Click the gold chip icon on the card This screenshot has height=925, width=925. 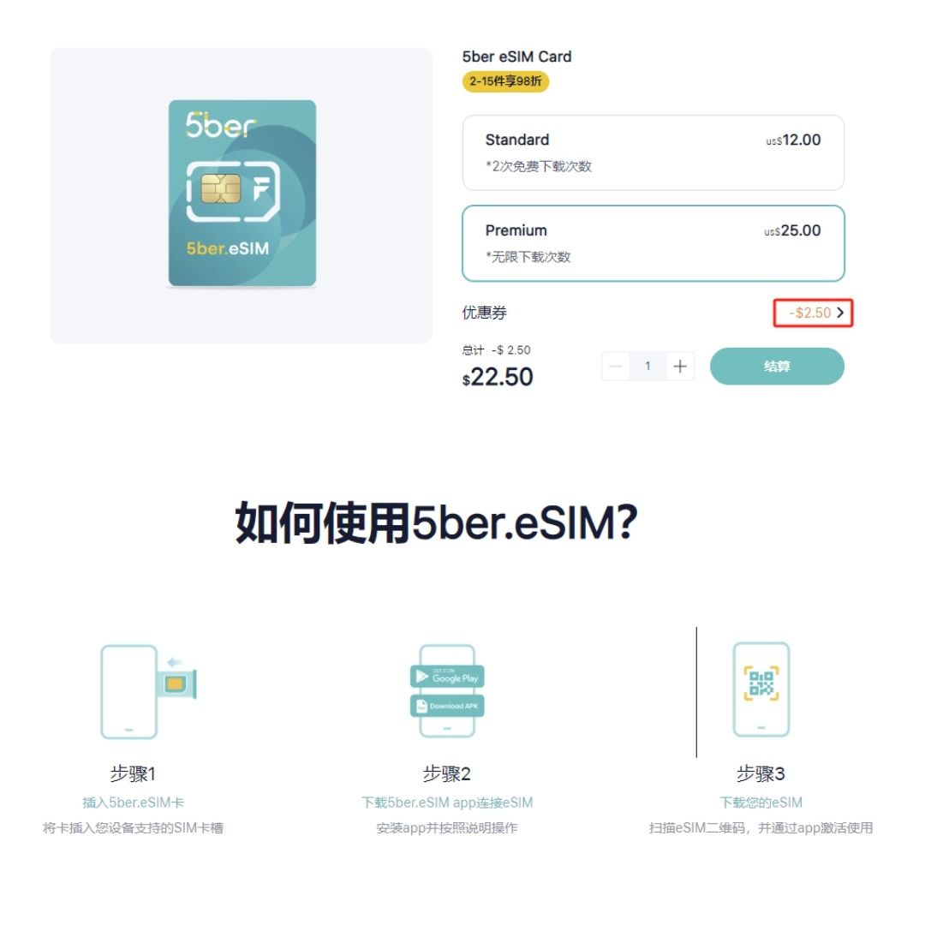[x=221, y=188]
